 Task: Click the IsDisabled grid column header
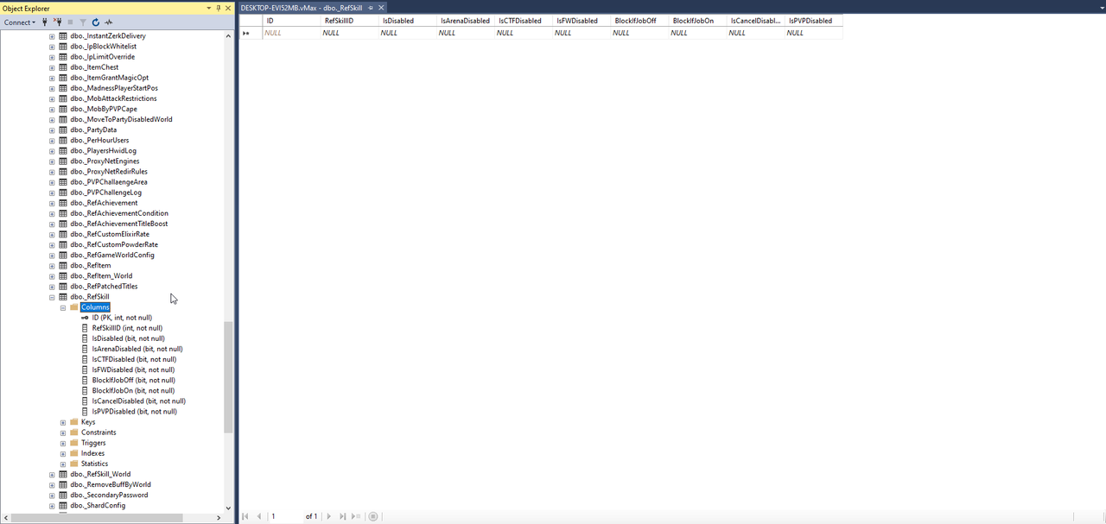click(x=407, y=21)
